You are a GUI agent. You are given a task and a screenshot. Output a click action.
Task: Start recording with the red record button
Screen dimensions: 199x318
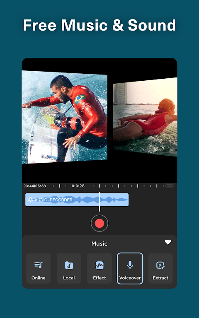pyautogui.click(x=99, y=223)
